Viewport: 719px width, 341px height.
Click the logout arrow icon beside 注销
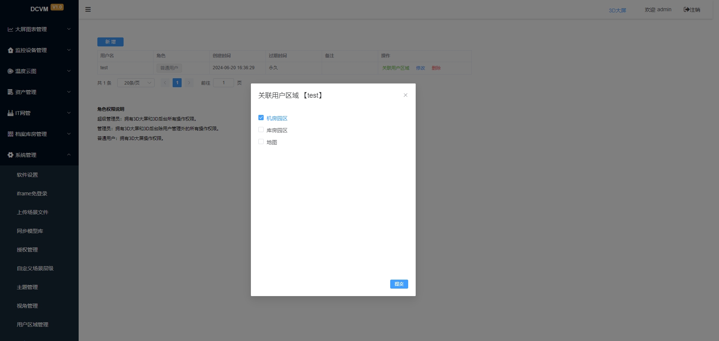(x=686, y=10)
